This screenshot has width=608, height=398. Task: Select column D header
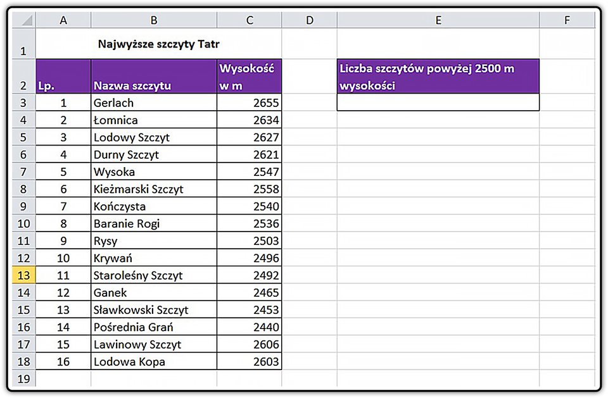pos(310,20)
